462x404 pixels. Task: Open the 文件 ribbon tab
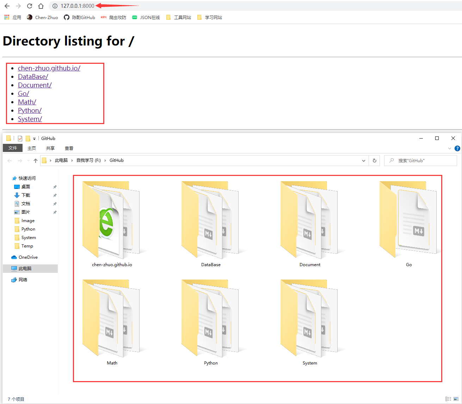[13, 148]
